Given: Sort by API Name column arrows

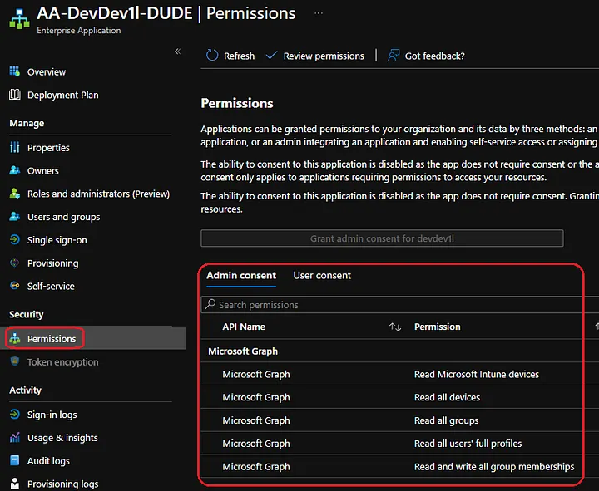Looking at the screenshot, I should [x=395, y=327].
